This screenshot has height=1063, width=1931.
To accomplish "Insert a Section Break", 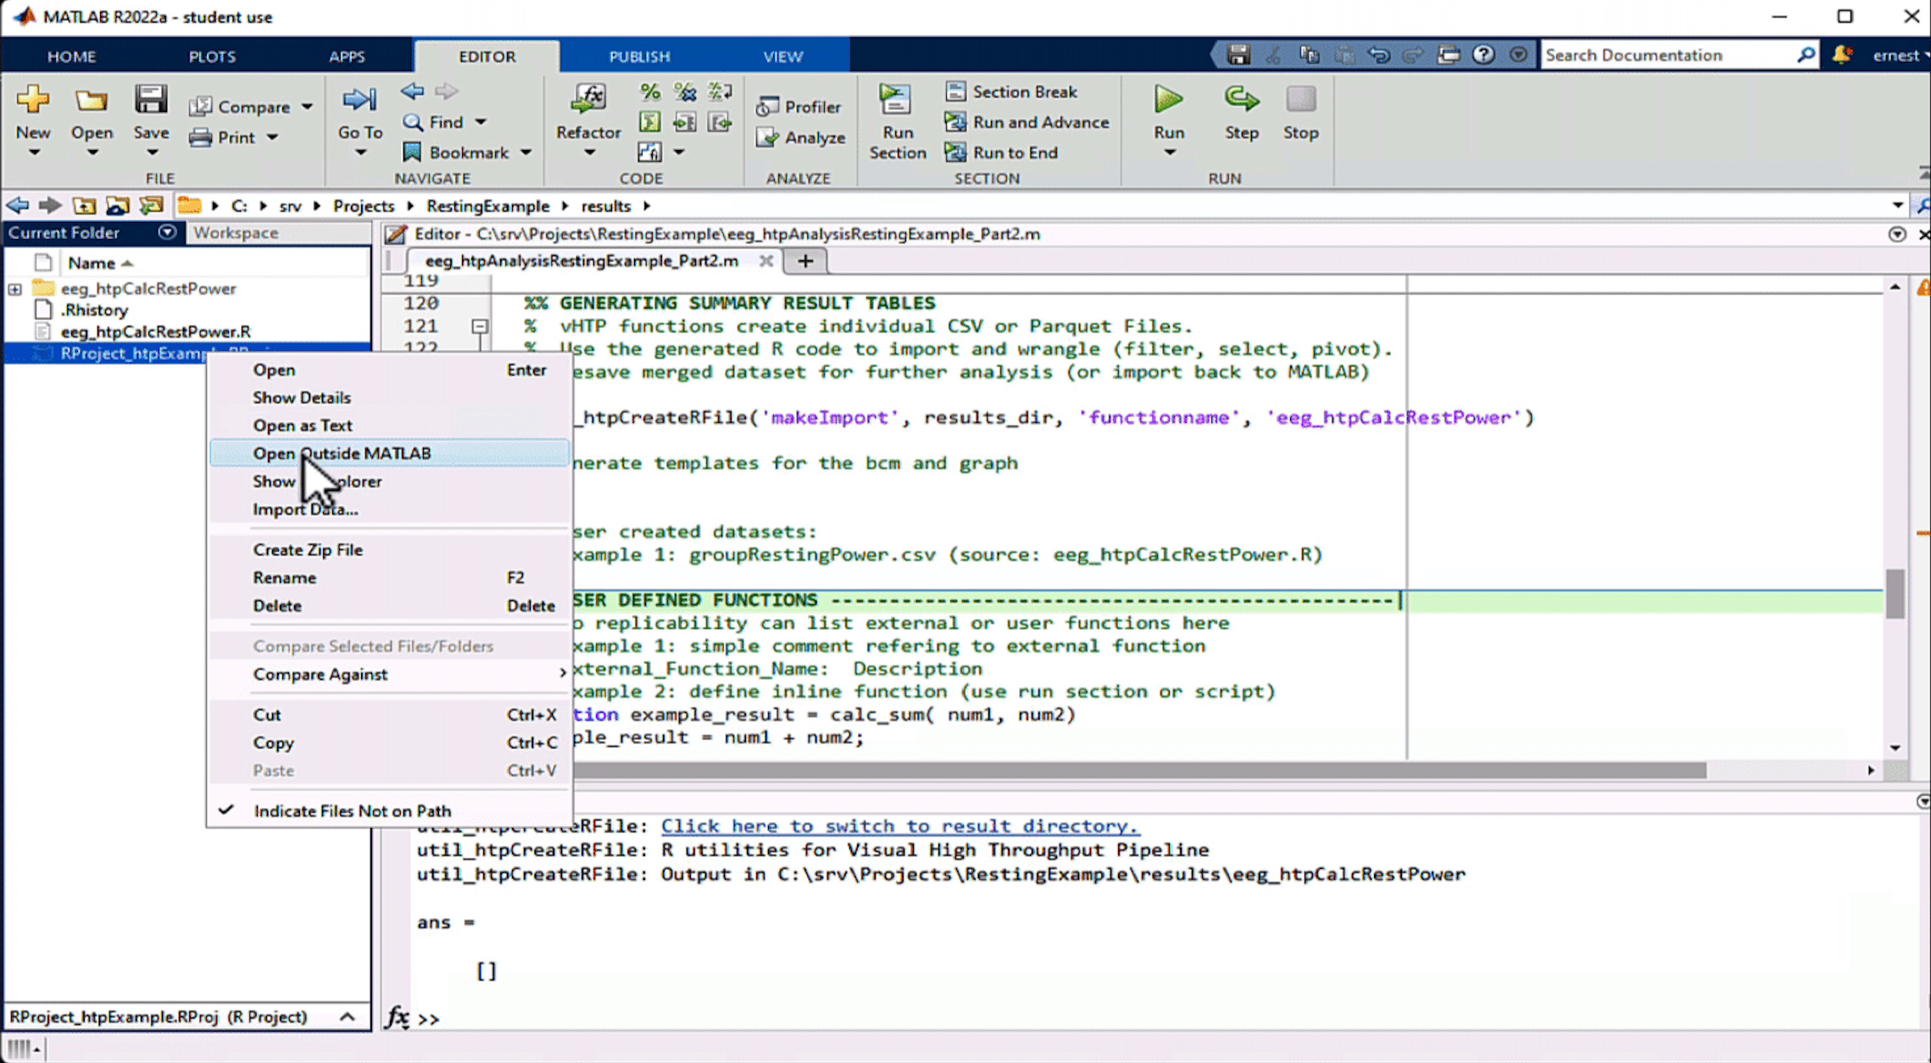I will coord(1011,92).
